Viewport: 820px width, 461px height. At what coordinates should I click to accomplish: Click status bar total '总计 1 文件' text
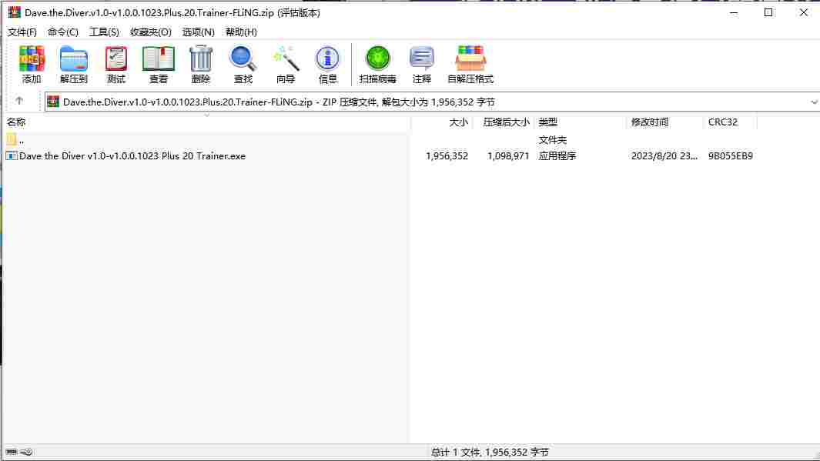click(x=490, y=452)
